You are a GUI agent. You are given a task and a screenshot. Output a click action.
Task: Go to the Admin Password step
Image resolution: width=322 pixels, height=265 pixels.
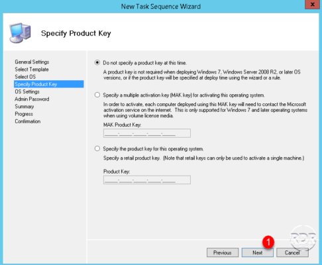click(32, 99)
